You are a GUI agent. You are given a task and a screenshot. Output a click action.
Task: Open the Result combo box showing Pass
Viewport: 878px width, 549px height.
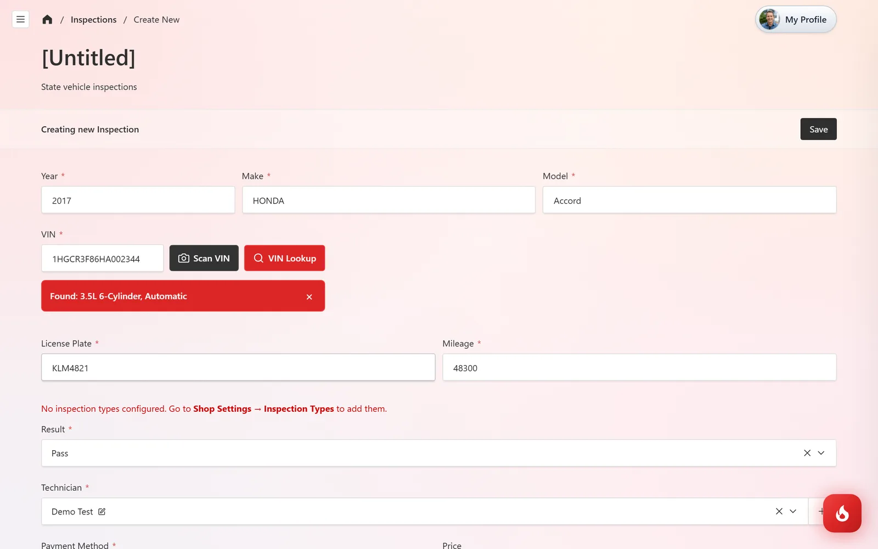point(438,453)
